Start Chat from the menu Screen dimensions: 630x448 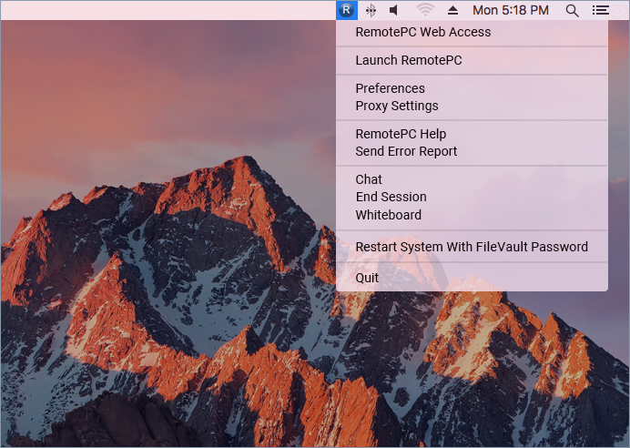pyautogui.click(x=369, y=179)
